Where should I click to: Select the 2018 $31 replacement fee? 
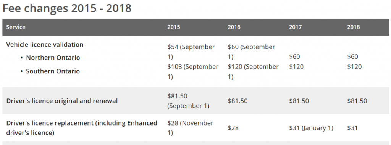[x=352, y=128]
